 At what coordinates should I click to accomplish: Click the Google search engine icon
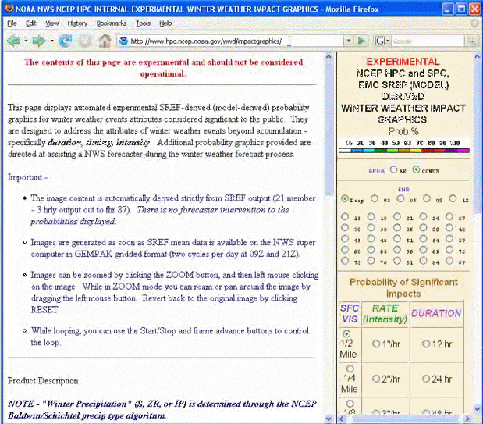point(379,41)
